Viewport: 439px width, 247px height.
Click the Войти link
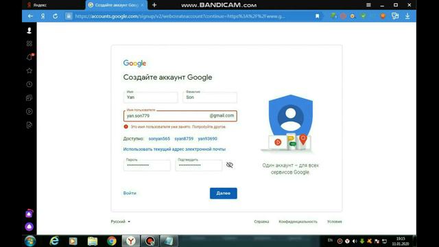coord(130,193)
